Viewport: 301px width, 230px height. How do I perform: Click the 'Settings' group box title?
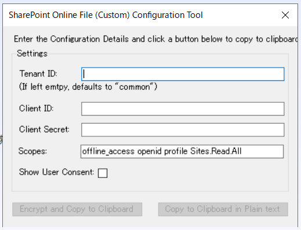click(x=32, y=53)
